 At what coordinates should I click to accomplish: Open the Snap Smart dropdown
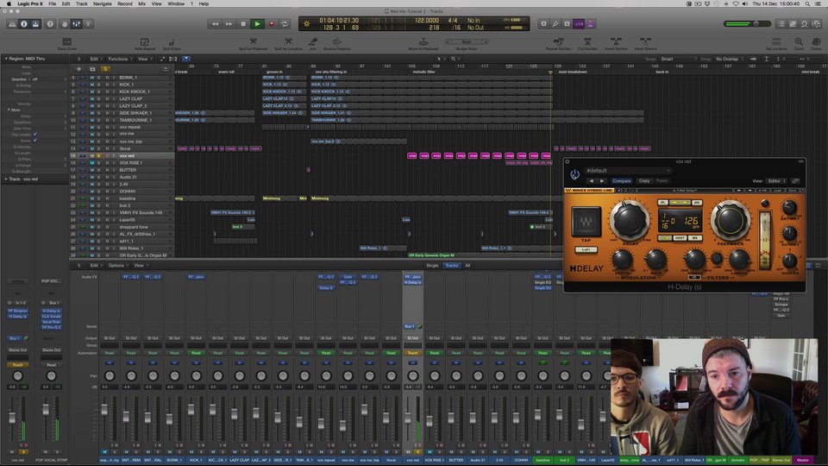click(678, 59)
